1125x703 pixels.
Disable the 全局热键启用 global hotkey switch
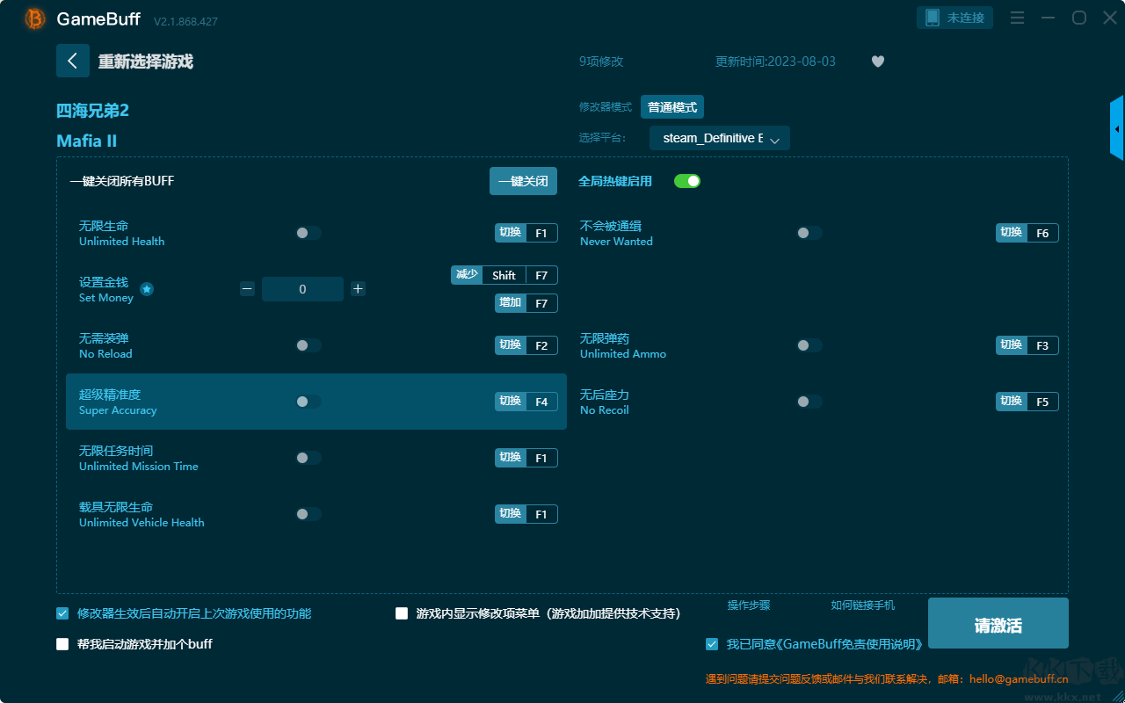[687, 181]
